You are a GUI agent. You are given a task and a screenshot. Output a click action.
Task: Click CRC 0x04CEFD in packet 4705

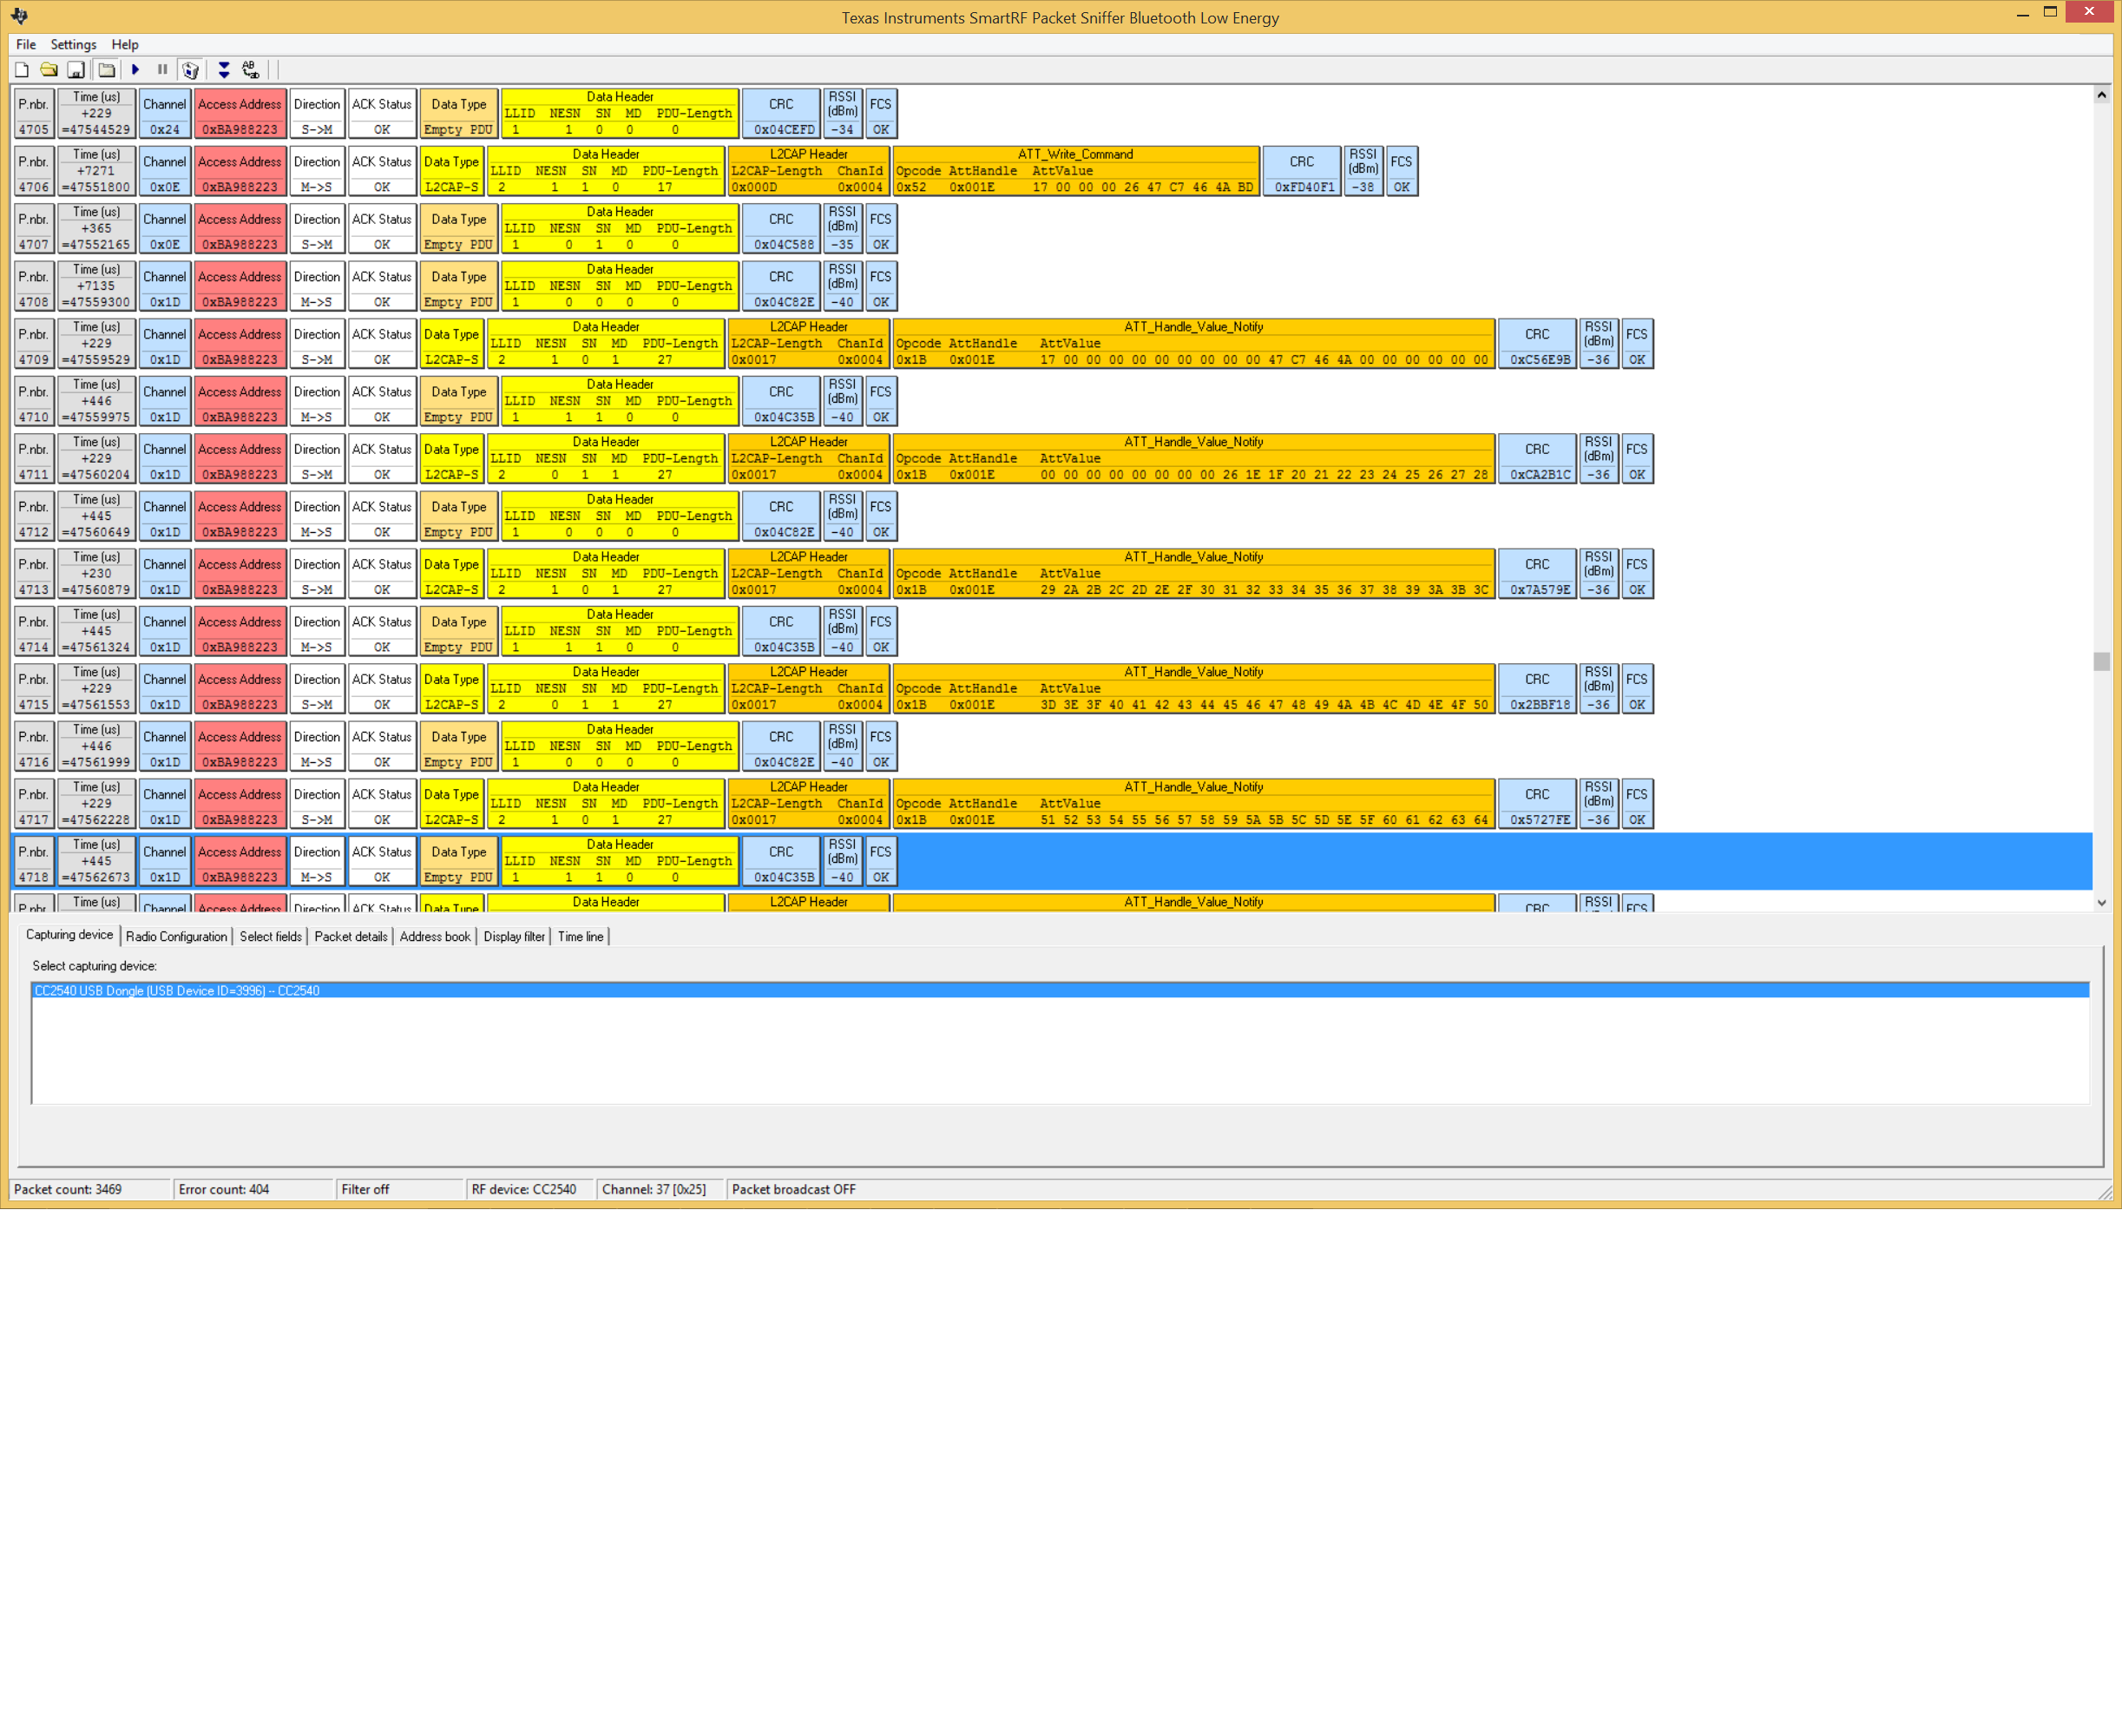coord(784,130)
